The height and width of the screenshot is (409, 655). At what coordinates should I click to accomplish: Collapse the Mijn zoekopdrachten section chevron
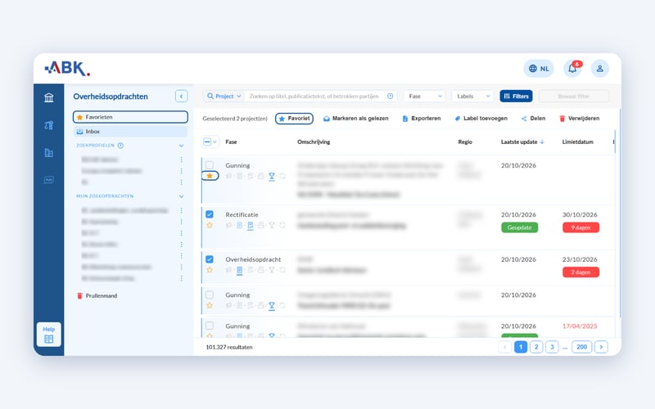pyautogui.click(x=181, y=196)
